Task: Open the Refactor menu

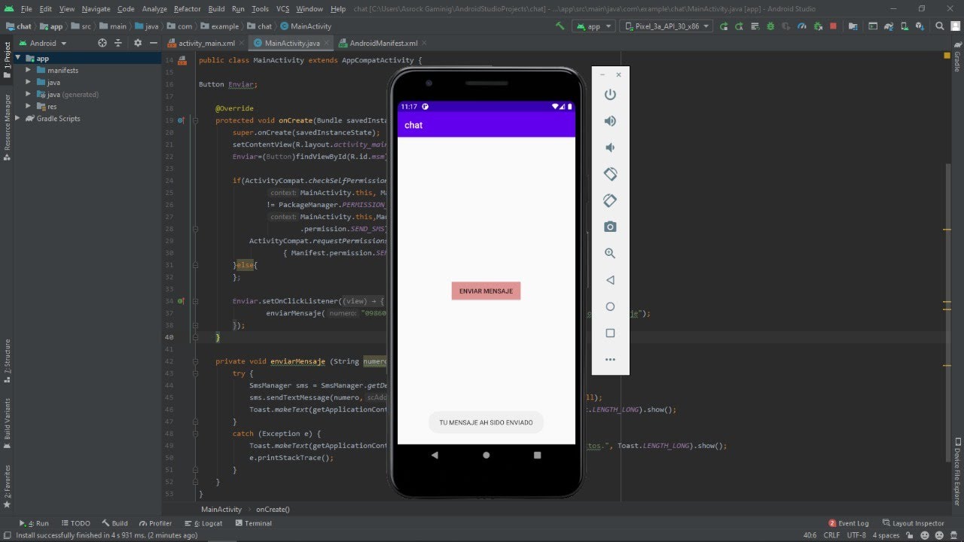Action: (187, 8)
